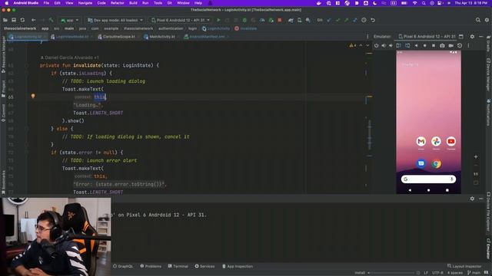This screenshot has width=492, height=276.
Task: Click the Save All toolbar icon
Action: tap(14, 20)
